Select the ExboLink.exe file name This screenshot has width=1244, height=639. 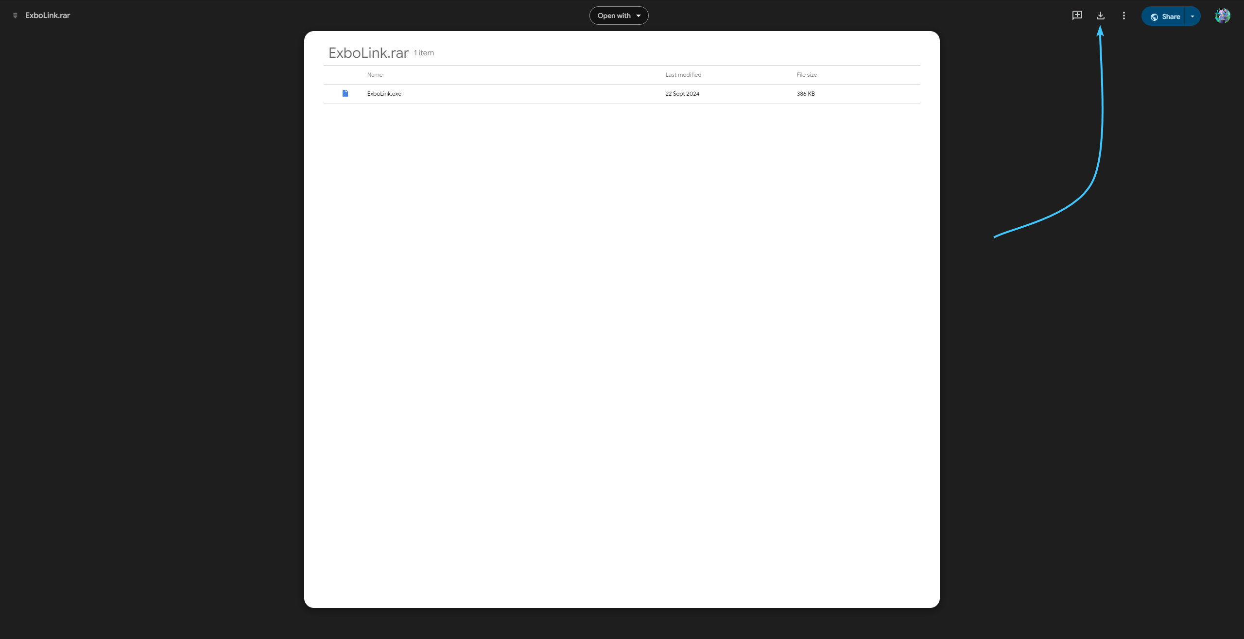384,94
